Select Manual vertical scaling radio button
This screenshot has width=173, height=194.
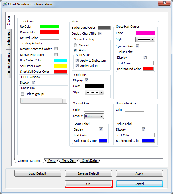75,45
